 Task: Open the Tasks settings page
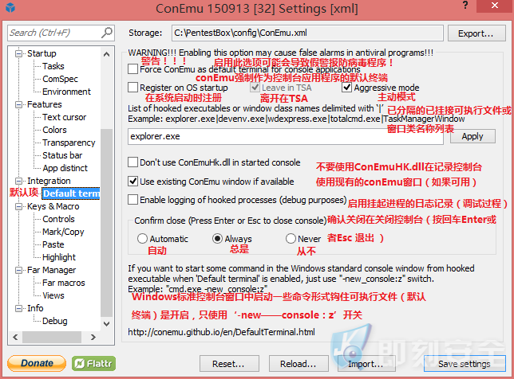[x=53, y=66]
